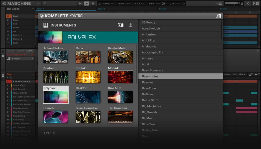Select the user content icon
261x149 pixels.
coord(130,25)
